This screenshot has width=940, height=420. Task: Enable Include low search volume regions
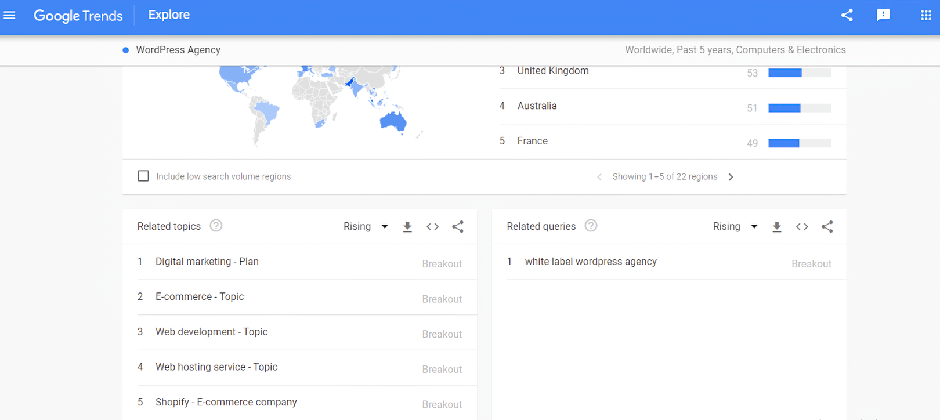pyautogui.click(x=143, y=176)
